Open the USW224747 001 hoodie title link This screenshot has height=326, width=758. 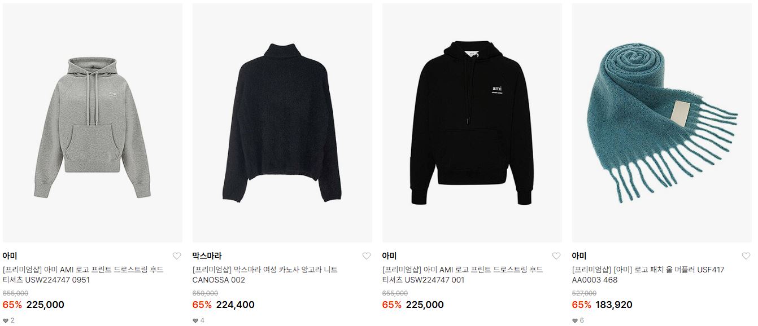point(463,275)
